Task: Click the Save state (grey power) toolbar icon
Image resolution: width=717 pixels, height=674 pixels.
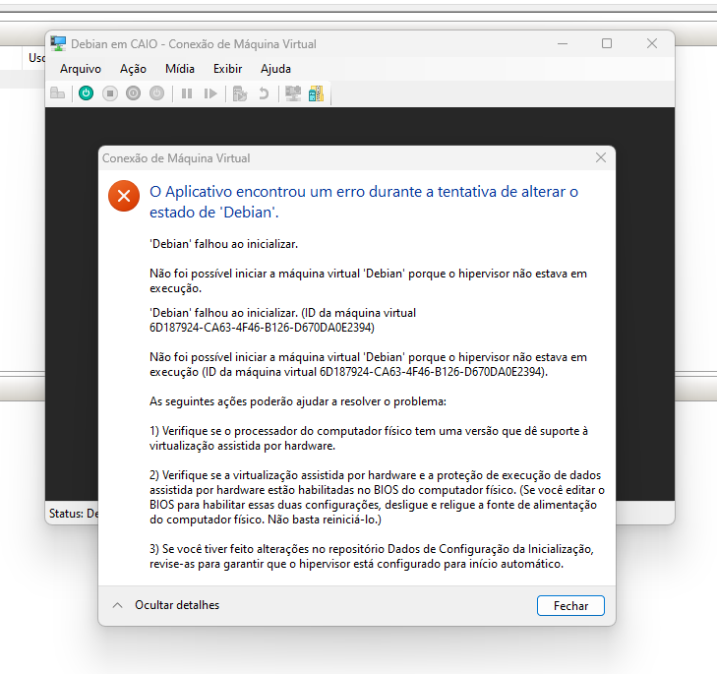Action: point(156,93)
